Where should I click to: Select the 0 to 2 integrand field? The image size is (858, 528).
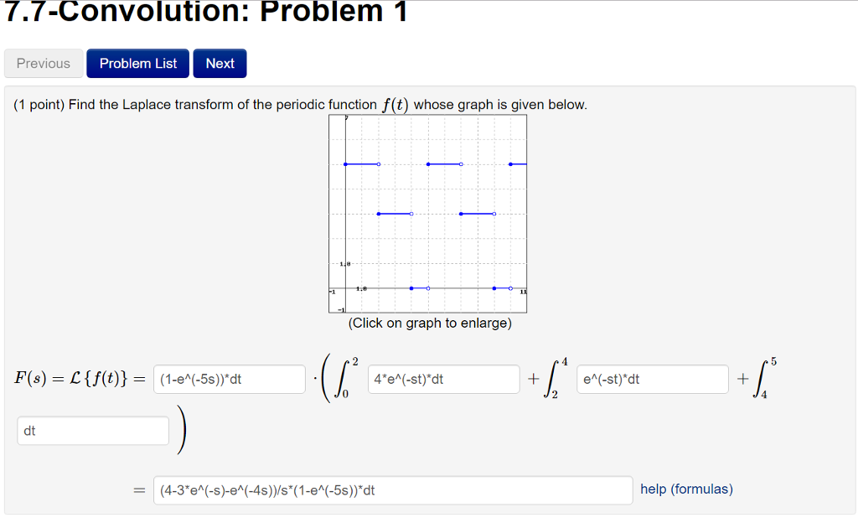(444, 379)
